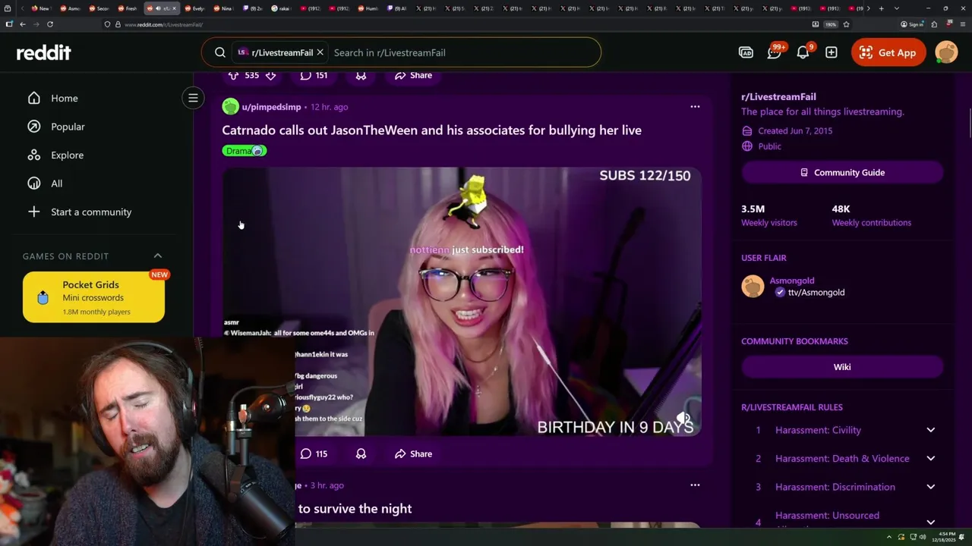972x546 pixels.
Task: Open the Catrnado calls out JasonTheWeen post title
Action: [431, 130]
